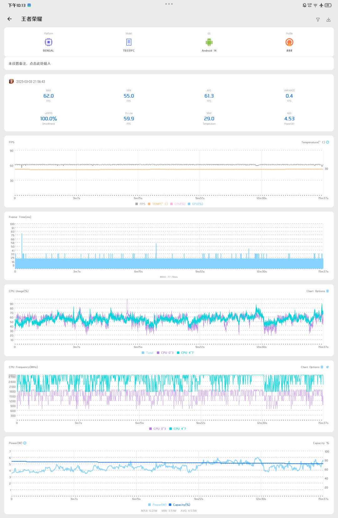Tap the three-dot handle at screen top

(x=169, y=4)
